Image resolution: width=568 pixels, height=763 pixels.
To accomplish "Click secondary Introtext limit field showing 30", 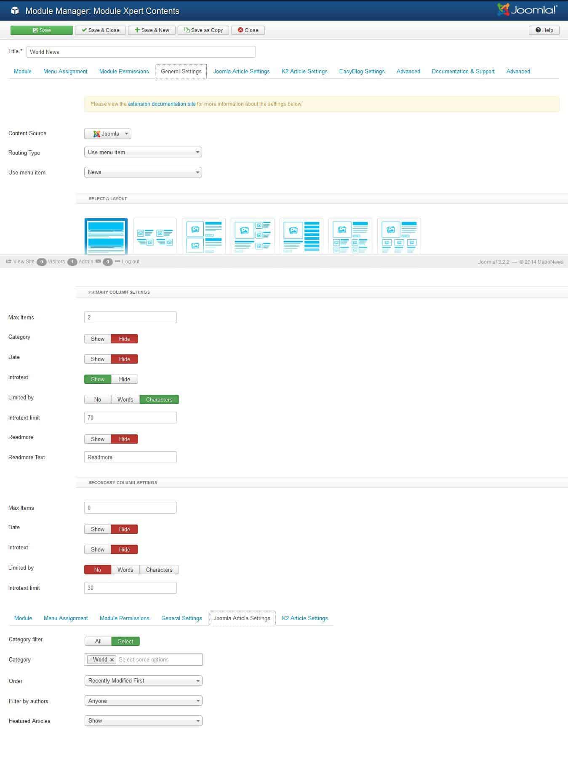I will pos(131,588).
